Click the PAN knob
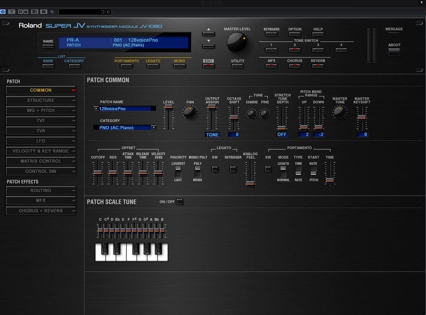 coord(190,112)
